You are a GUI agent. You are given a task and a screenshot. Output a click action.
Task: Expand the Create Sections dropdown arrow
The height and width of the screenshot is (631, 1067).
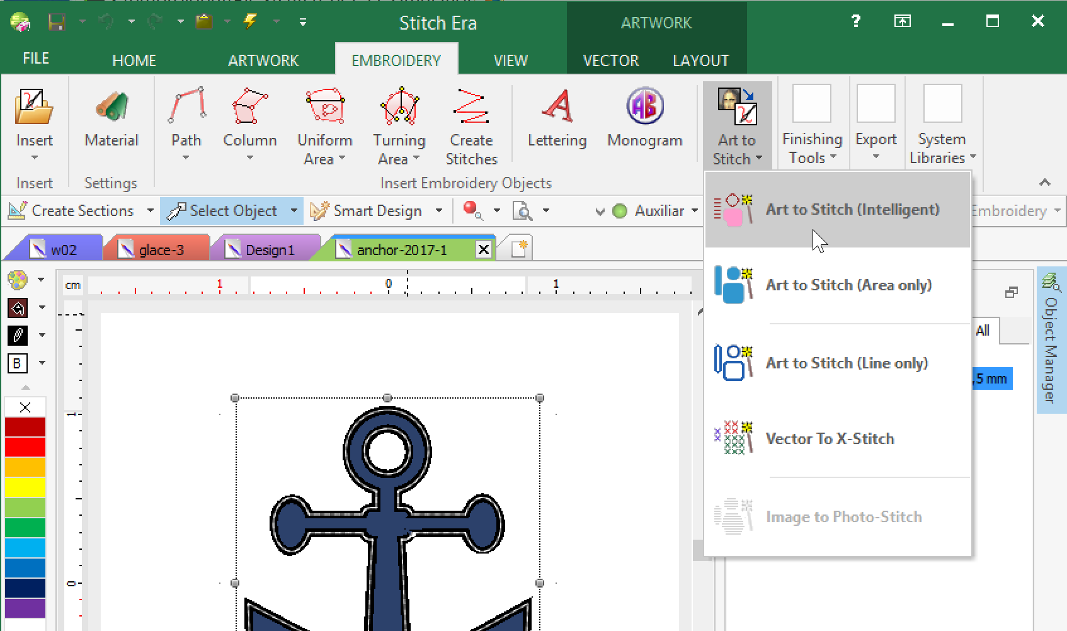(x=150, y=211)
